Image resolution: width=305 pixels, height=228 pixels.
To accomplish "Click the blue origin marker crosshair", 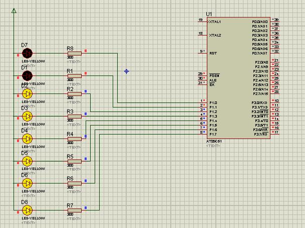I will click(126, 71).
